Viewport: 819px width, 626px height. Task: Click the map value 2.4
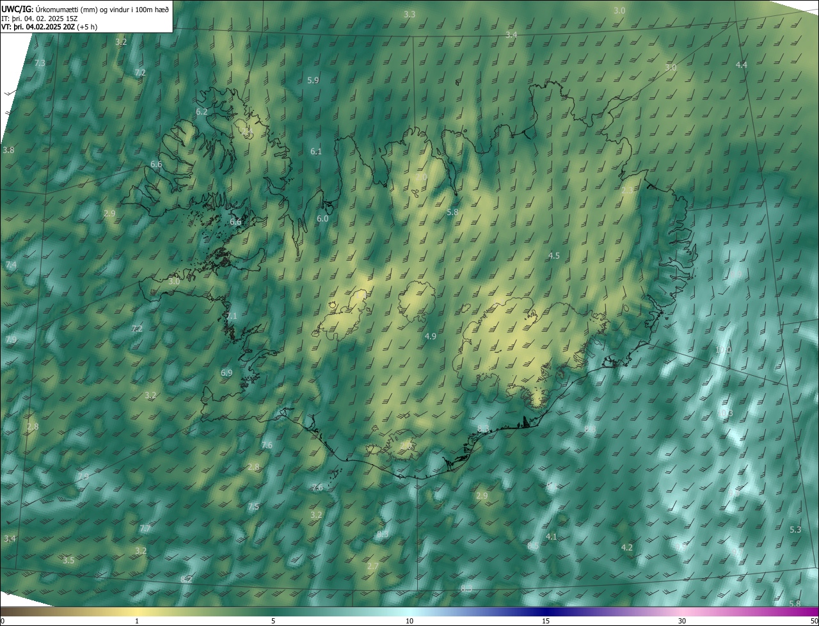click(x=248, y=131)
